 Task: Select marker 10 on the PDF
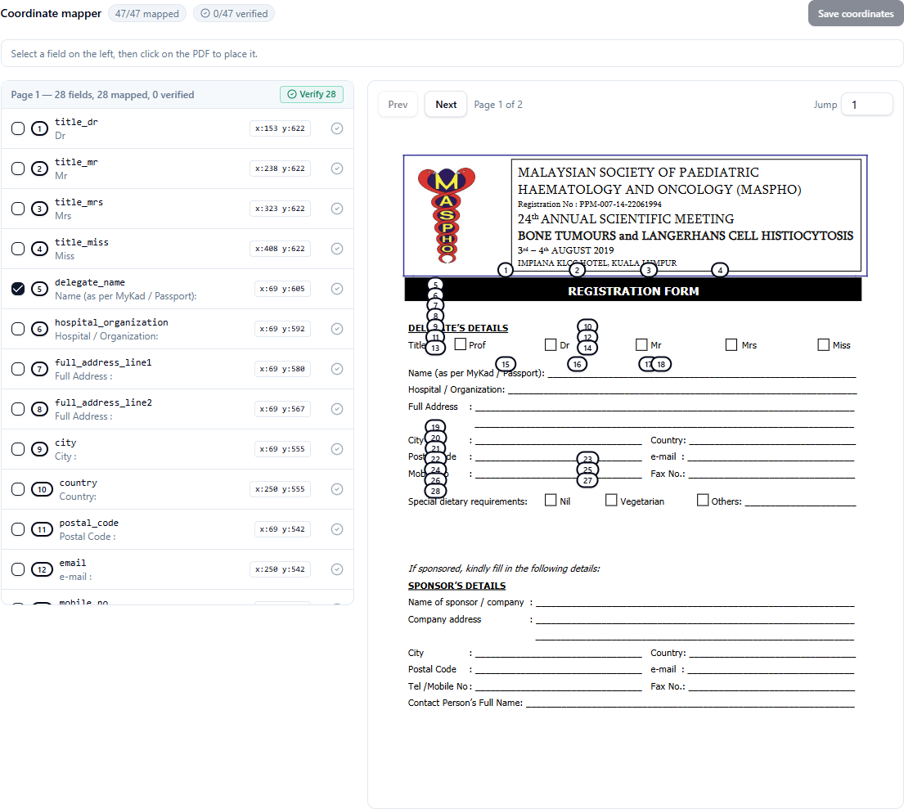pyautogui.click(x=587, y=326)
